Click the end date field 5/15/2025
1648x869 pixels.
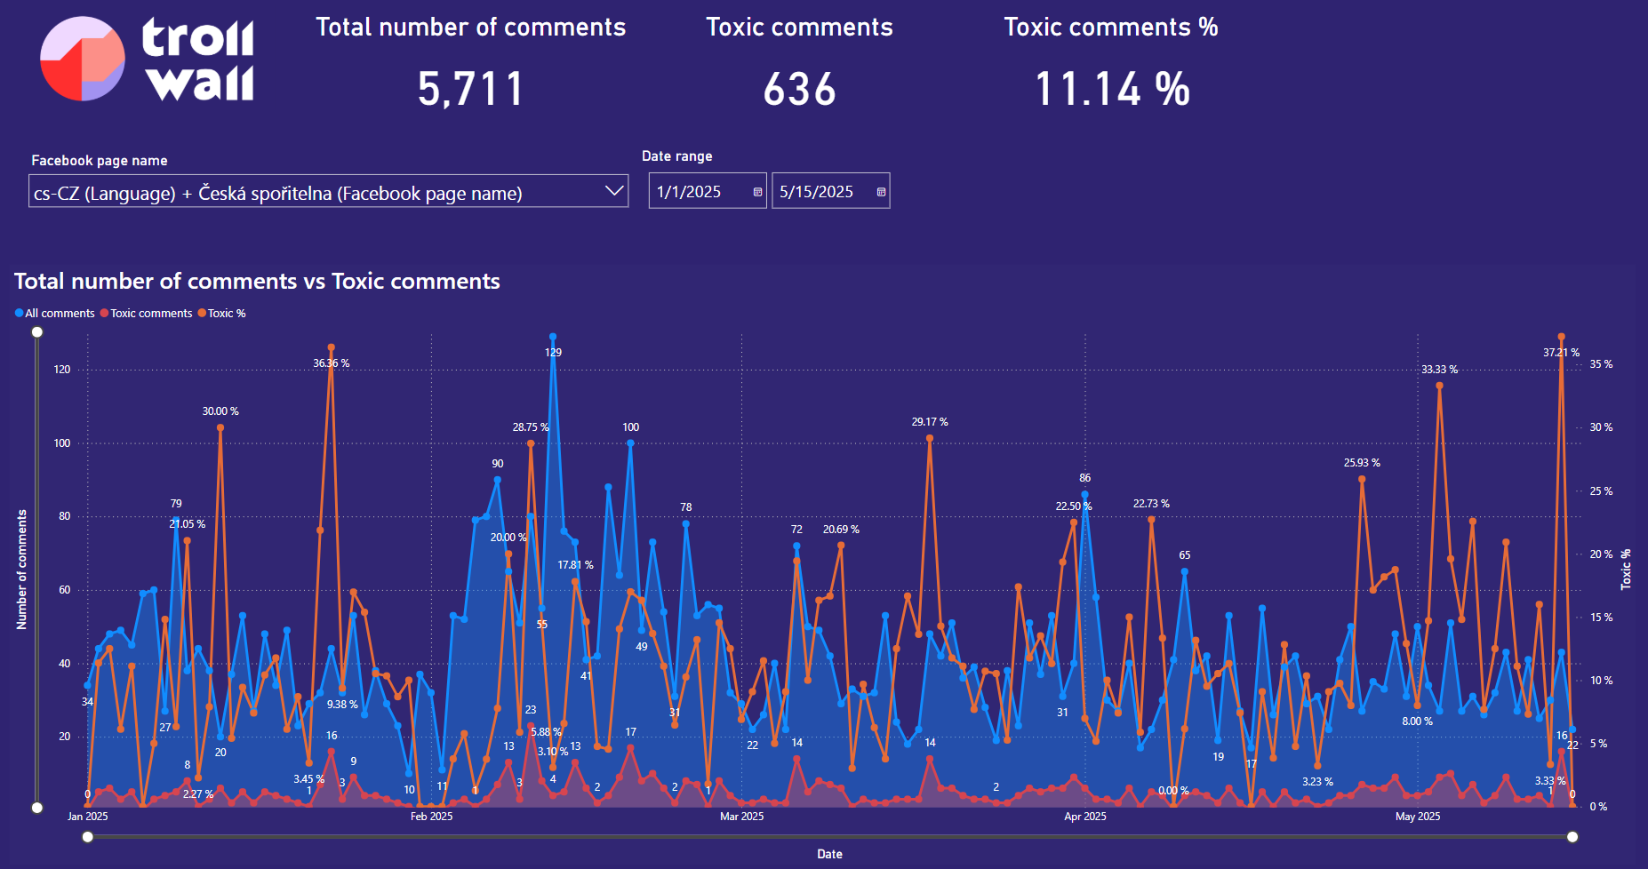(x=820, y=192)
